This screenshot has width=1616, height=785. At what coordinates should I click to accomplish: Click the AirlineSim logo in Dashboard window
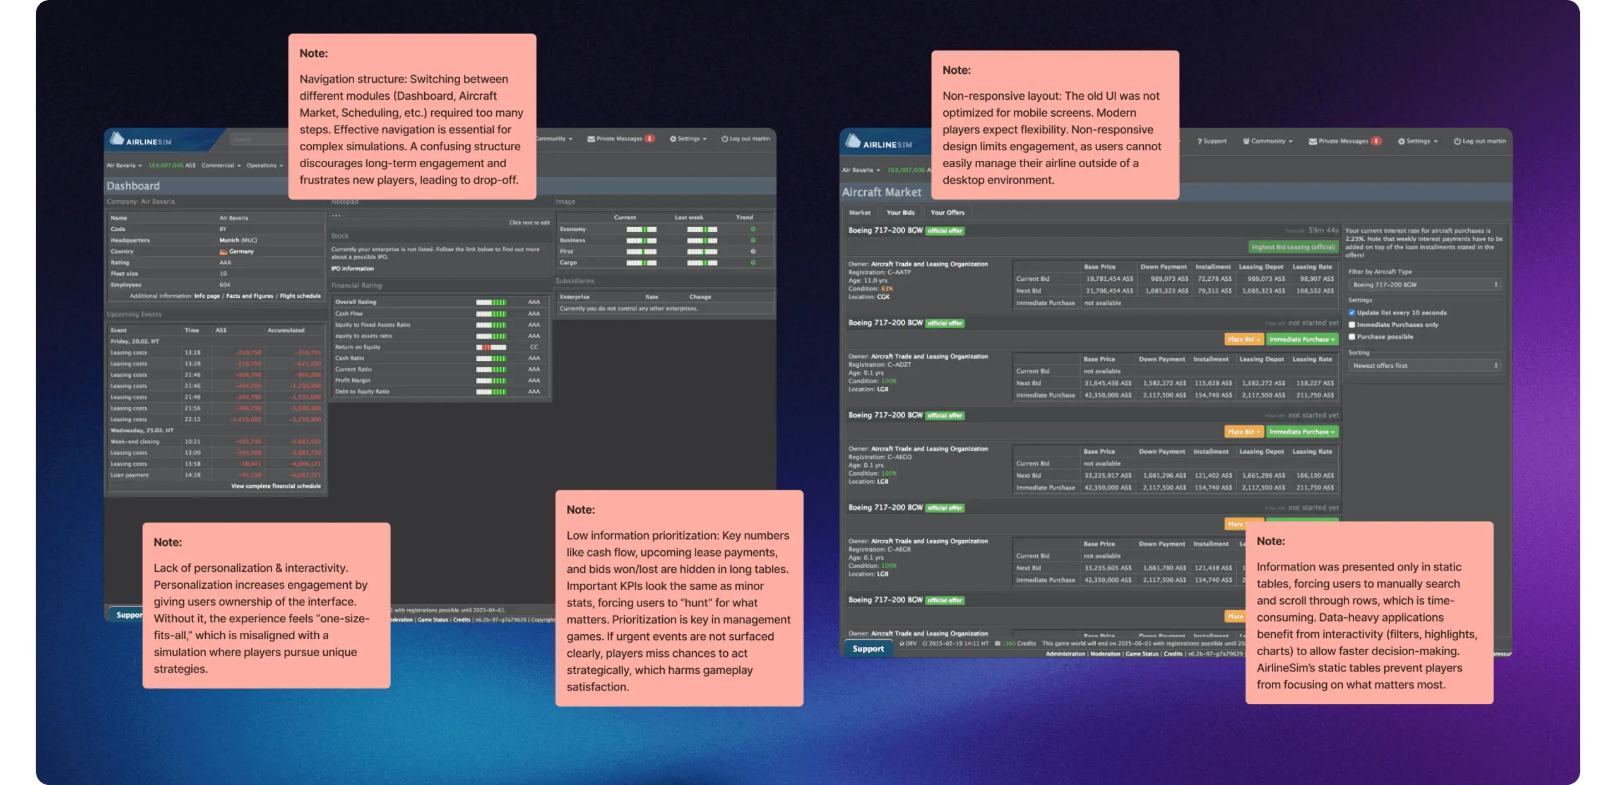click(x=140, y=140)
